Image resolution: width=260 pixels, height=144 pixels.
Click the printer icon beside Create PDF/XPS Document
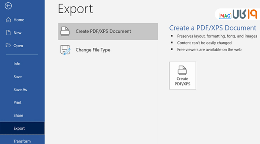coord(65,31)
